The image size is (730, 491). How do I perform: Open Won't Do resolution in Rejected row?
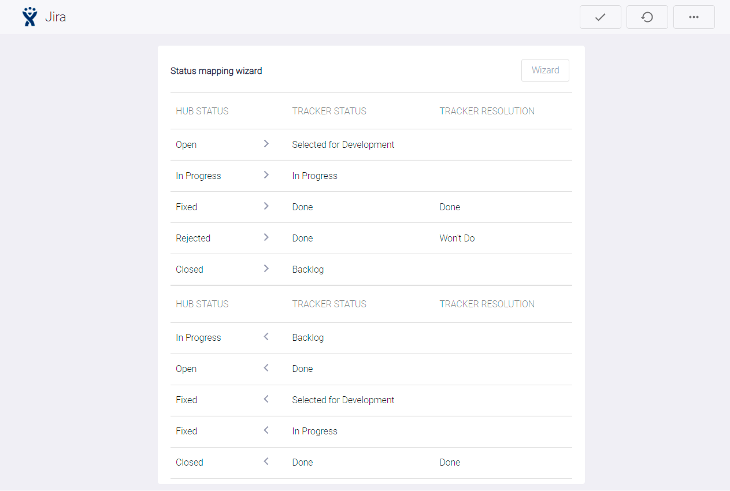coord(457,238)
